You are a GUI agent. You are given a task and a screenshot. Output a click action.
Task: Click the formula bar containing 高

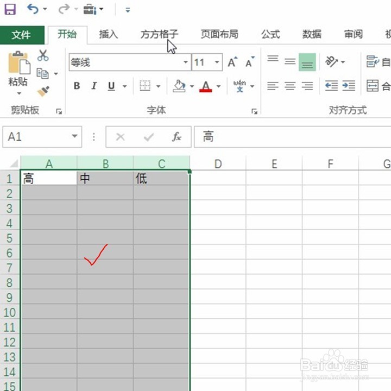pyautogui.click(x=293, y=137)
